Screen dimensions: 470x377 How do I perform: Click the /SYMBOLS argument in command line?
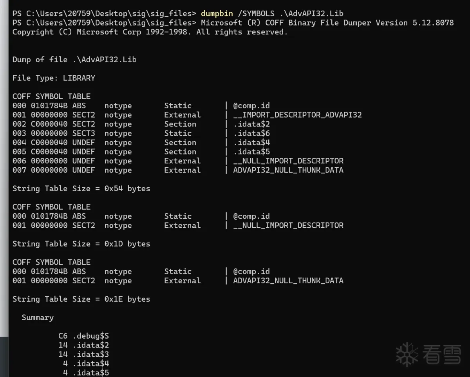tap(256, 13)
